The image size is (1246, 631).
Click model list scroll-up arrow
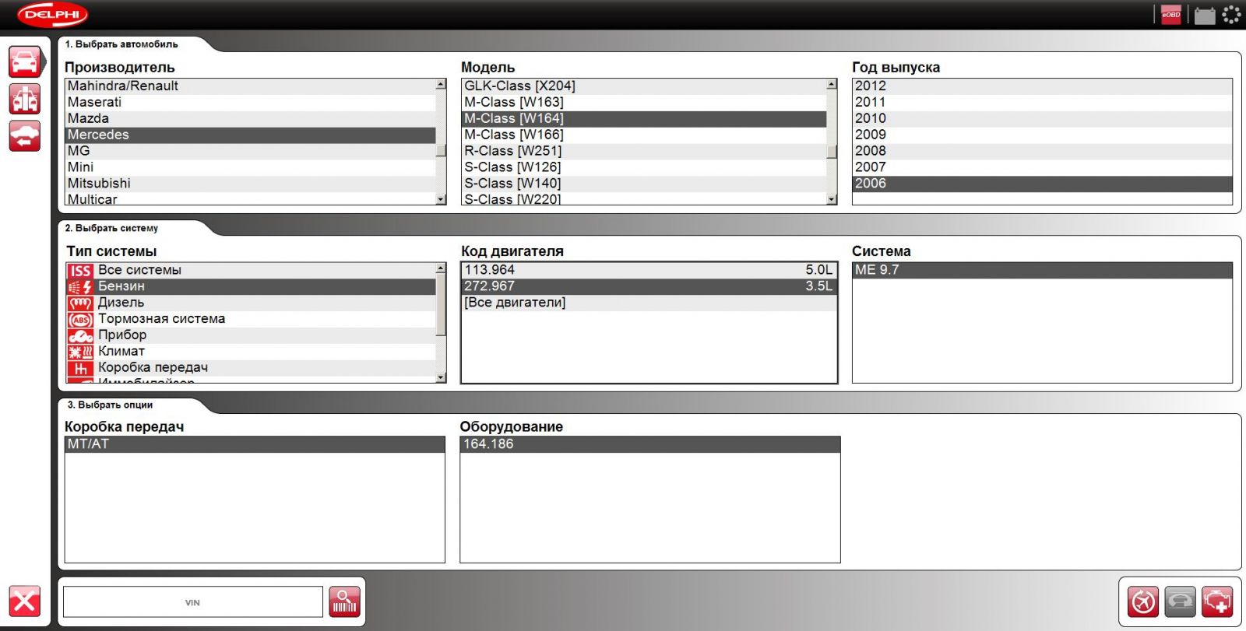(x=832, y=84)
